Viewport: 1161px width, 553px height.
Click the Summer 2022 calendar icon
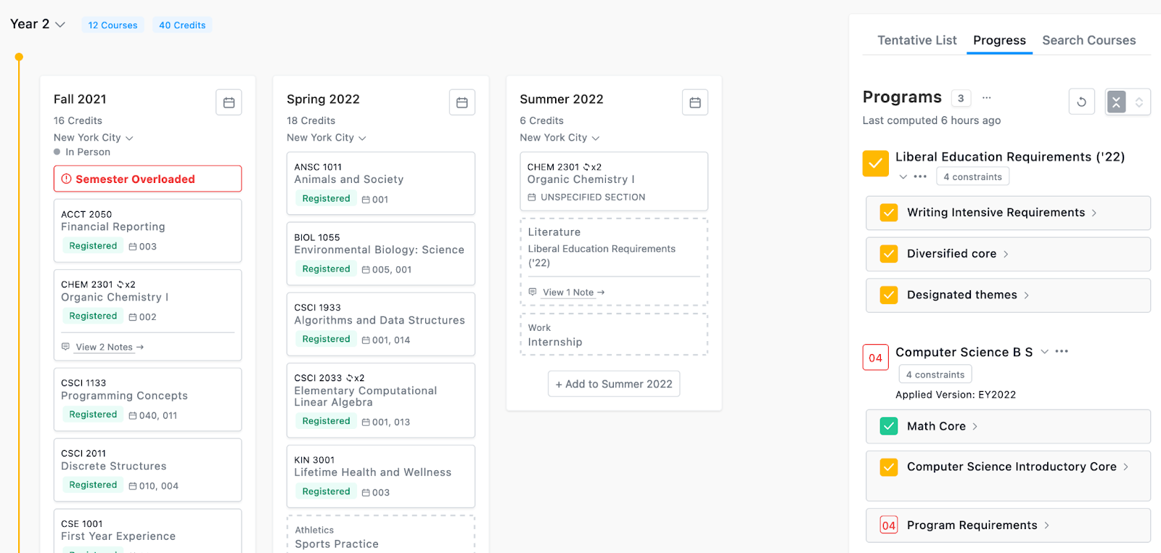point(694,102)
